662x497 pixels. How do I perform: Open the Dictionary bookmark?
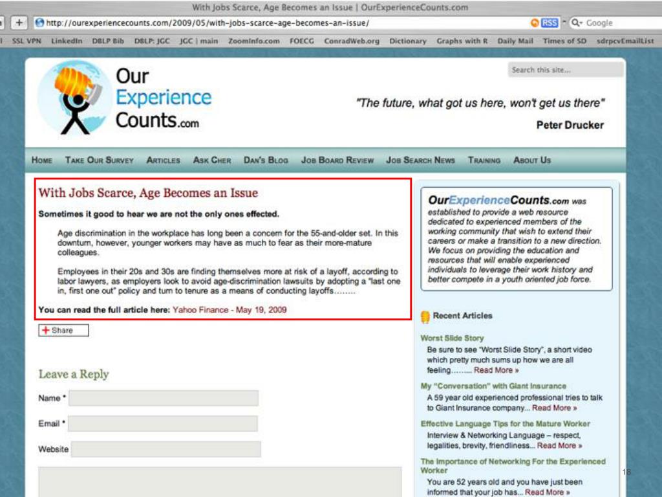[x=408, y=41]
